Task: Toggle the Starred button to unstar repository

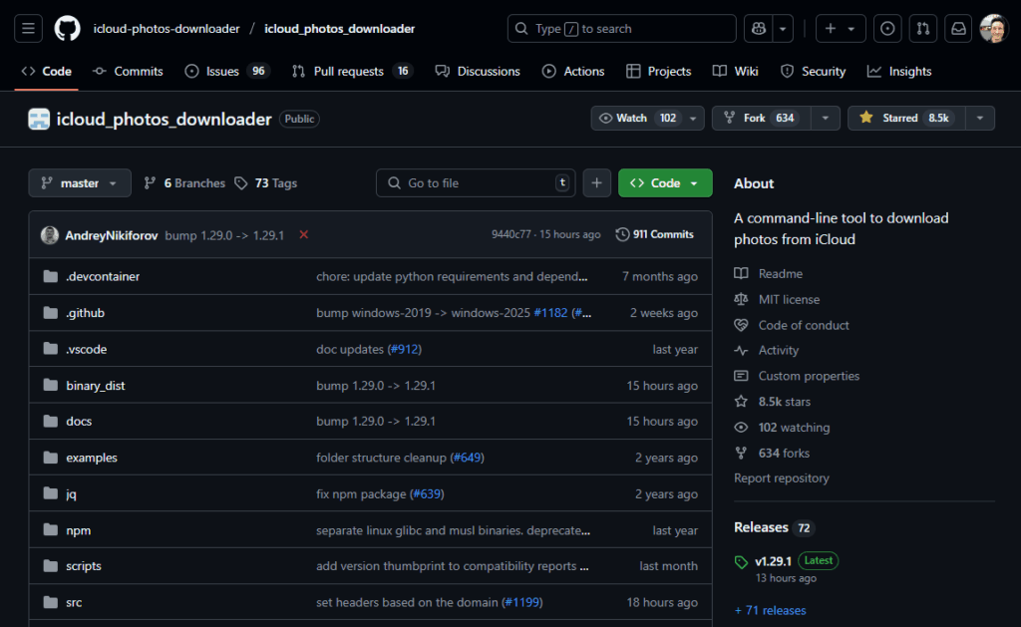Action: click(x=906, y=118)
